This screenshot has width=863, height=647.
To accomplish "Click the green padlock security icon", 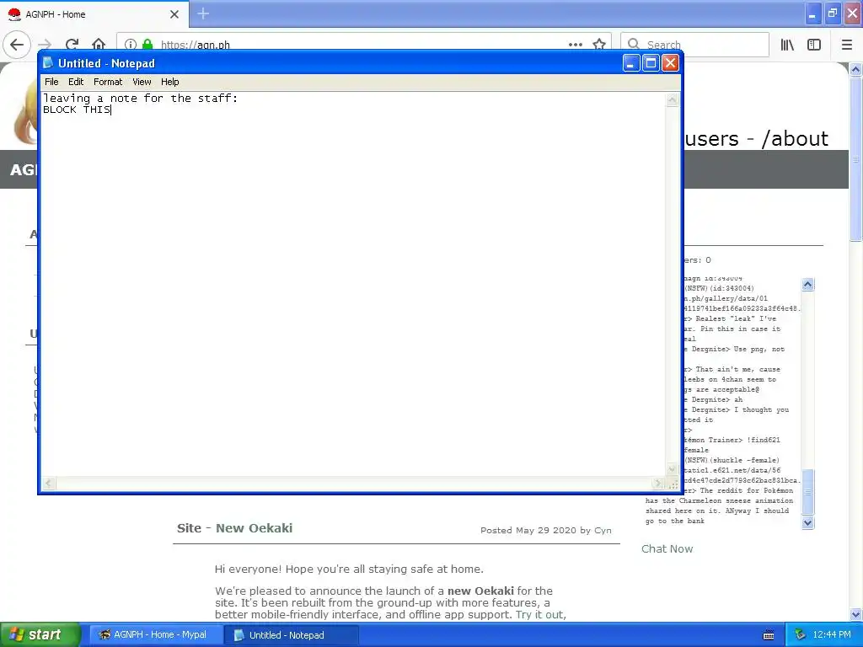I will tap(147, 45).
